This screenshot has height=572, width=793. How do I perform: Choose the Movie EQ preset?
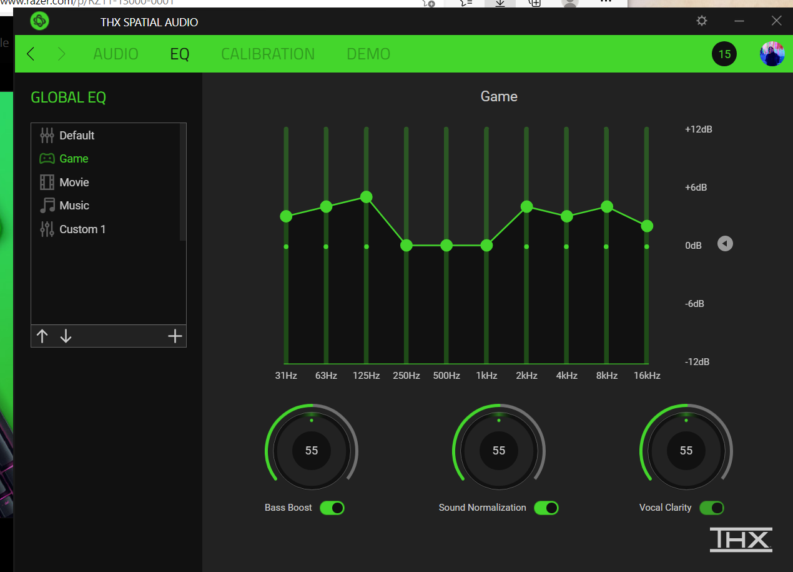click(x=106, y=182)
